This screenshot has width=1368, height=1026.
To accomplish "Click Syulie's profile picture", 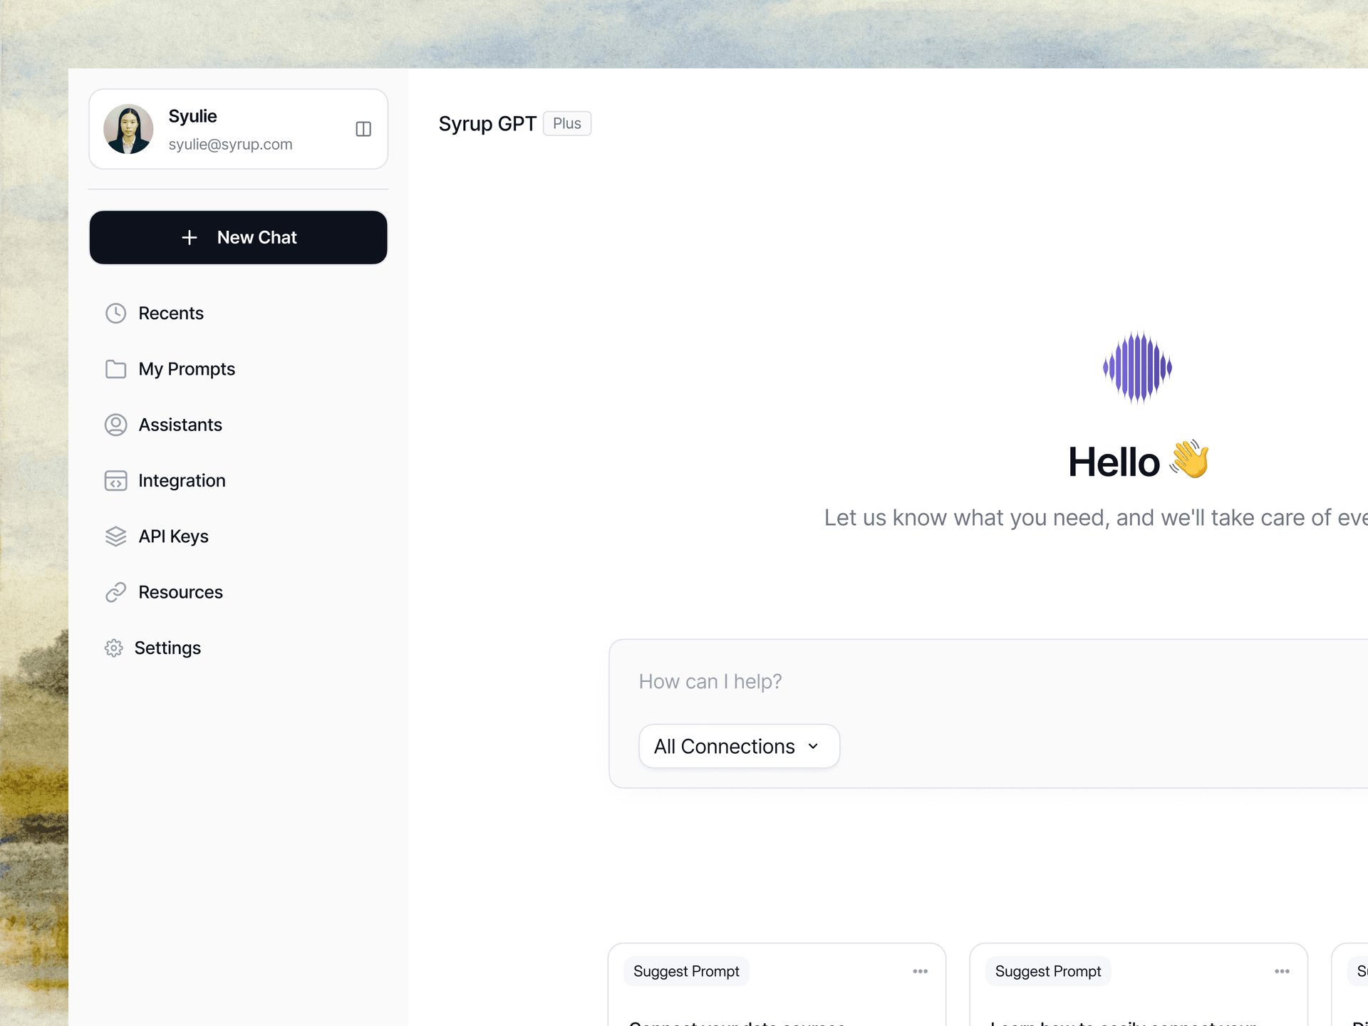I will [129, 129].
